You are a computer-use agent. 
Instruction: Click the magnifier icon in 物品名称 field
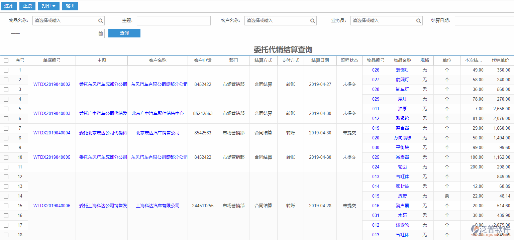[x=100, y=20]
